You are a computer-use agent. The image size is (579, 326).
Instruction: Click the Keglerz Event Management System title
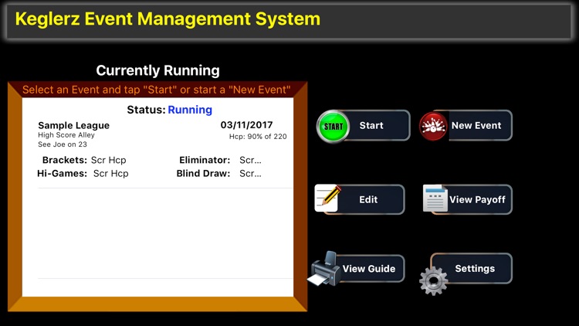tap(168, 19)
